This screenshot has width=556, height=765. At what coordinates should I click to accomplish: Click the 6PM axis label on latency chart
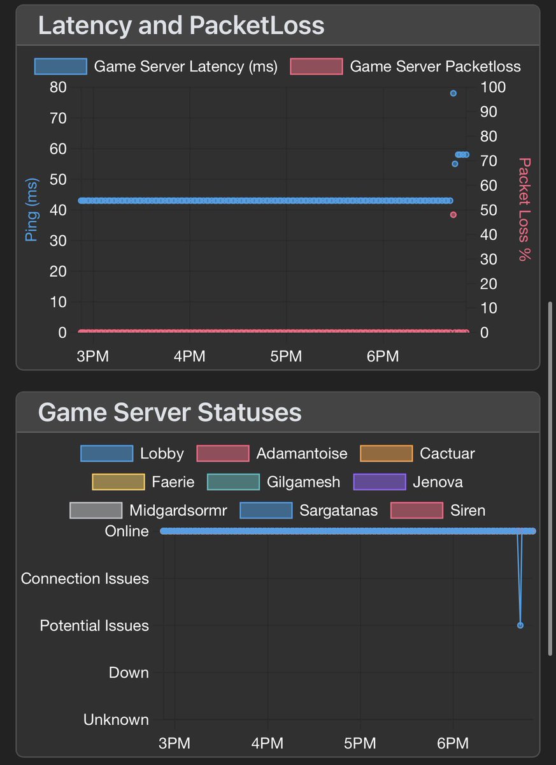click(382, 356)
